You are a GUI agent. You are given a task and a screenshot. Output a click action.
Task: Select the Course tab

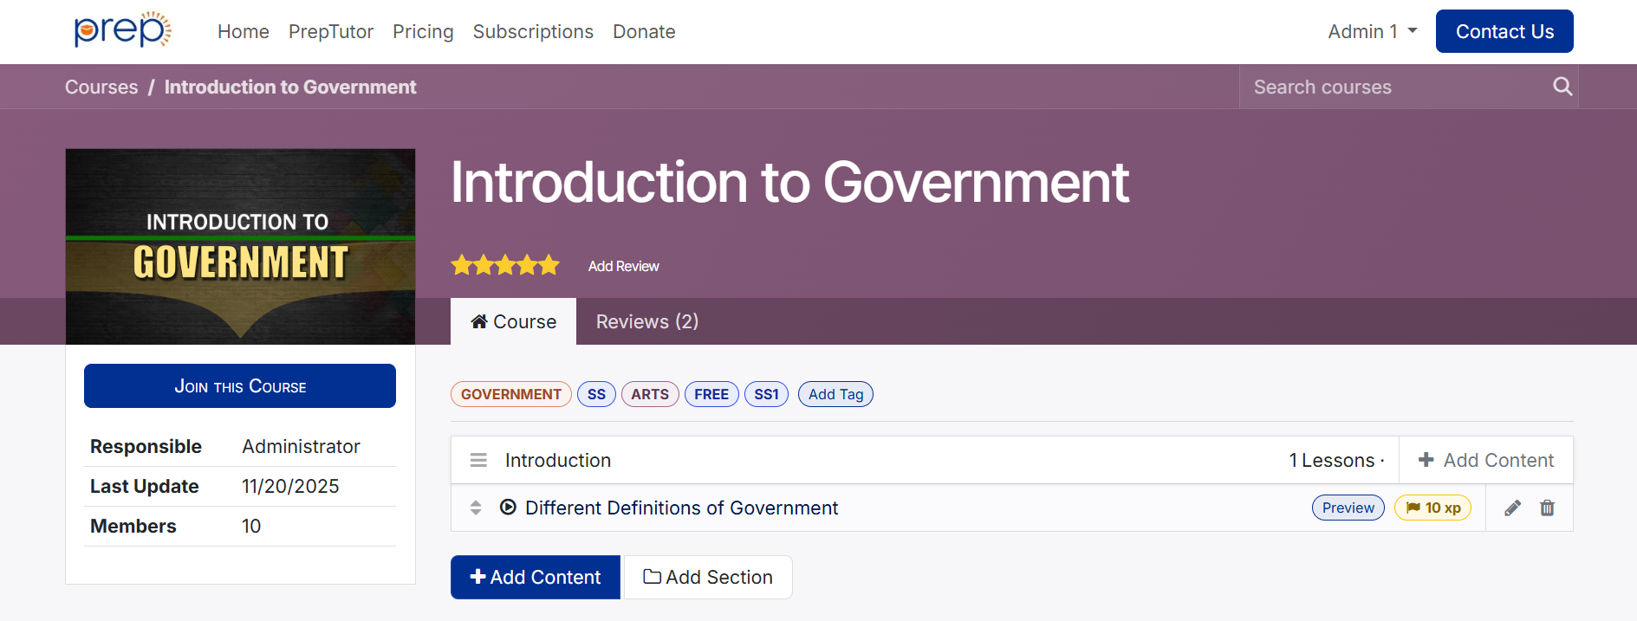pos(513,321)
